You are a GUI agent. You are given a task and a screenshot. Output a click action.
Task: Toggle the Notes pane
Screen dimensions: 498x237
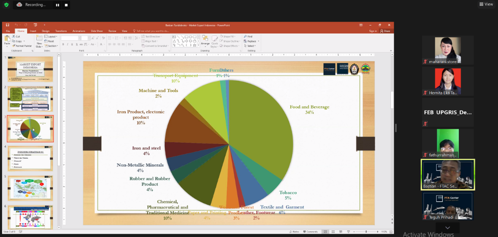[295, 232]
